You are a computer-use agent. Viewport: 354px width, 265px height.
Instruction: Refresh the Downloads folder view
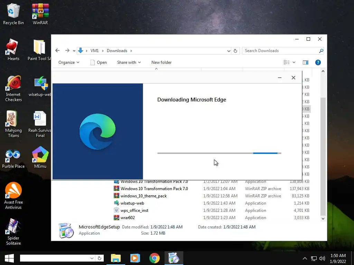[x=235, y=51]
